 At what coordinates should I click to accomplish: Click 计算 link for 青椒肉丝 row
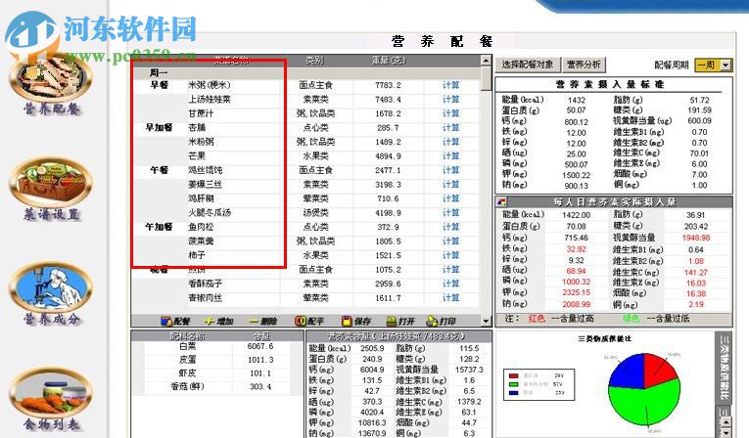pyautogui.click(x=450, y=298)
